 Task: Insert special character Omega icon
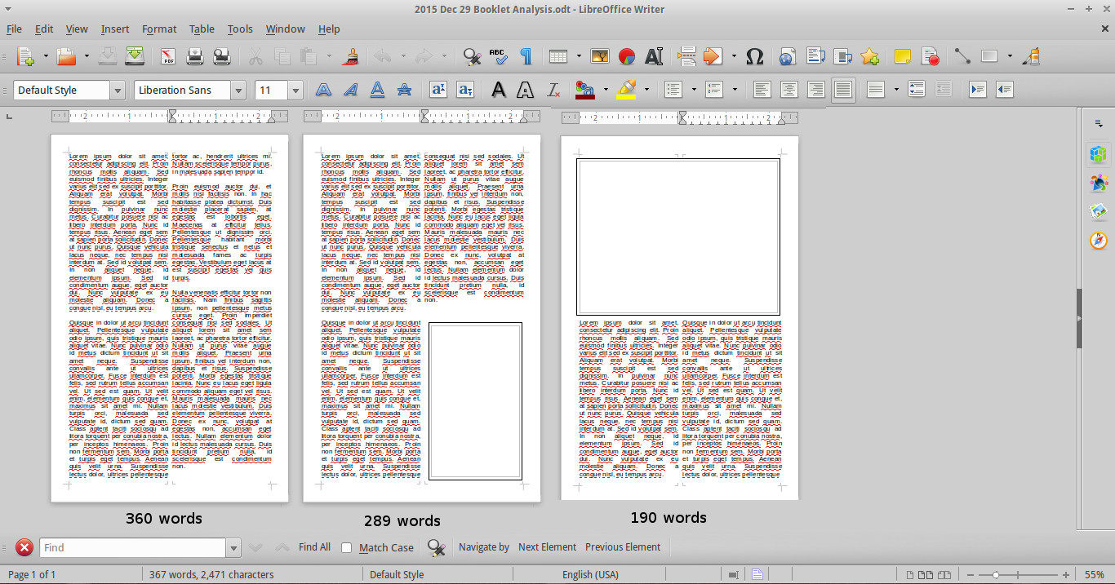point(755,56)
